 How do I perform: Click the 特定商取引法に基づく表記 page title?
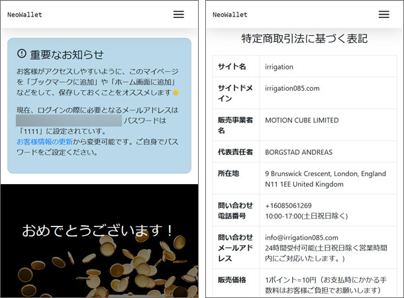click(304, 38)
